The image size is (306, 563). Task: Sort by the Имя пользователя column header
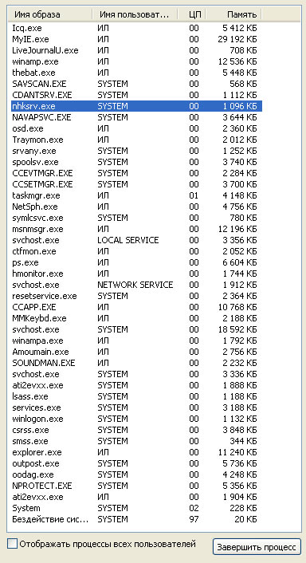(135, 14)
